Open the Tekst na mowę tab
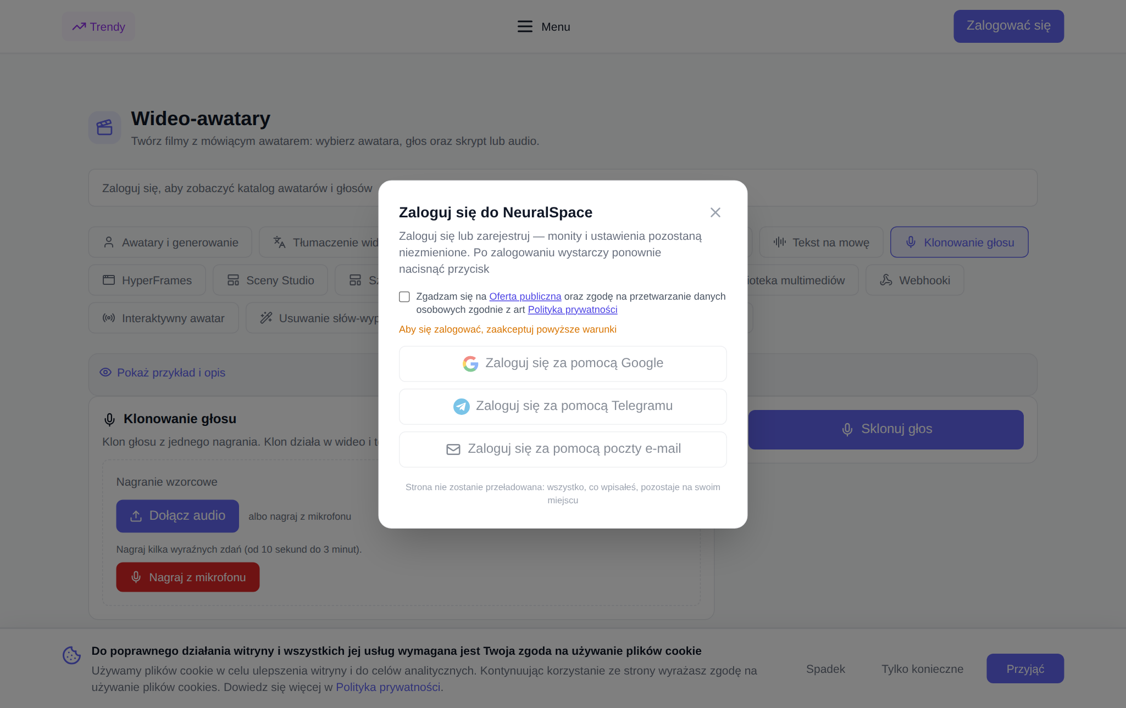The image size is (1126, 708). (x=821, y=242)
